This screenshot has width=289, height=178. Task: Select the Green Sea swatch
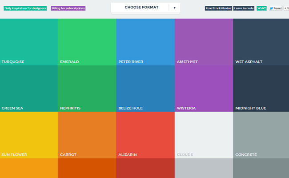(29, 89)
